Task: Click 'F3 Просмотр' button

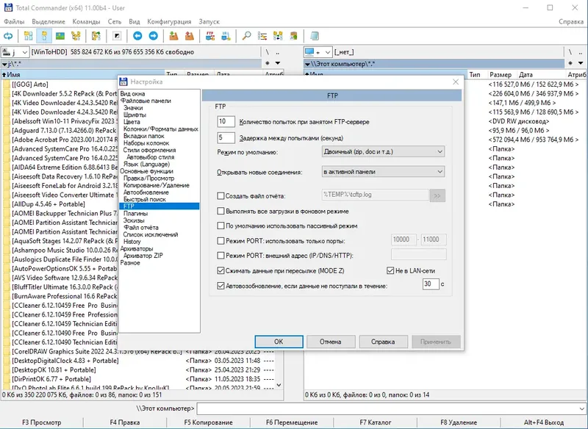Action: pyautogui.click(x=41, y=422)
